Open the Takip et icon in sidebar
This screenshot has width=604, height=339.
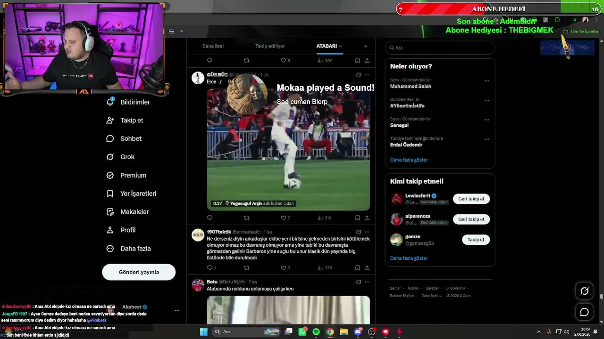(x=110, y=120)
